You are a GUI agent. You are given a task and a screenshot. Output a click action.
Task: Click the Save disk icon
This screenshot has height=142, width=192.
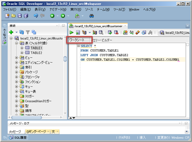20,16
